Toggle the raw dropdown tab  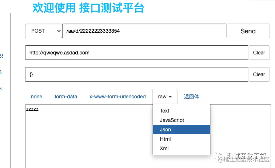[165, 97]
